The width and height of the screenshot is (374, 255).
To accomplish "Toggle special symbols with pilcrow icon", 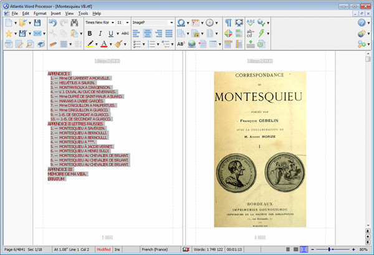I will (228, 22).
